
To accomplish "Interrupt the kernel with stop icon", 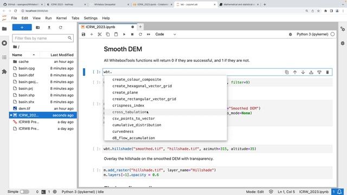I will [x=132, y=34].
